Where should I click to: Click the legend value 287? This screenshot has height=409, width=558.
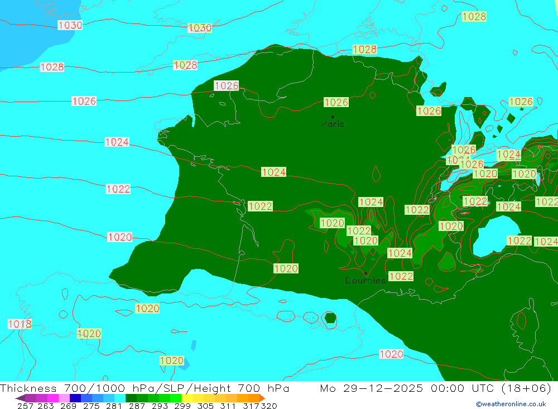[x=137, y=406]
